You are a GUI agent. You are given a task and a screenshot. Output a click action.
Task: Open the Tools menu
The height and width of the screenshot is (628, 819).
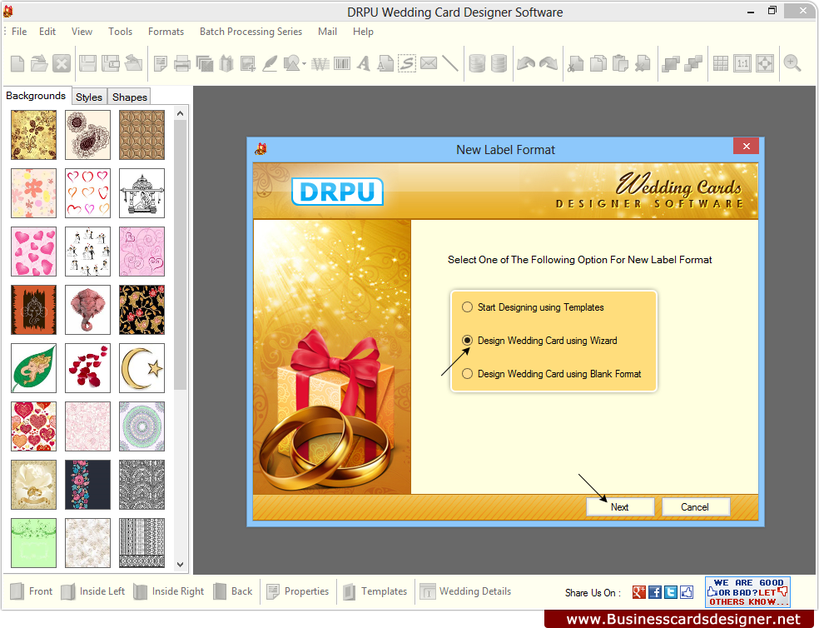[x=120, y=32]
